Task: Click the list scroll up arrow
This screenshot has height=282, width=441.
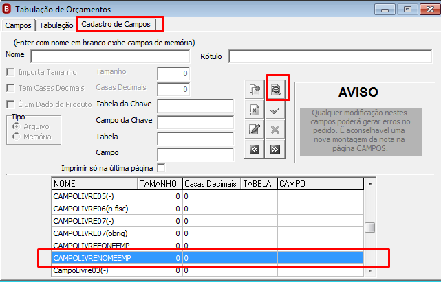Action: [370, 184]
